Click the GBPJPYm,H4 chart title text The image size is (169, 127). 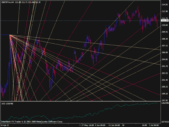(x=8, y=2)
